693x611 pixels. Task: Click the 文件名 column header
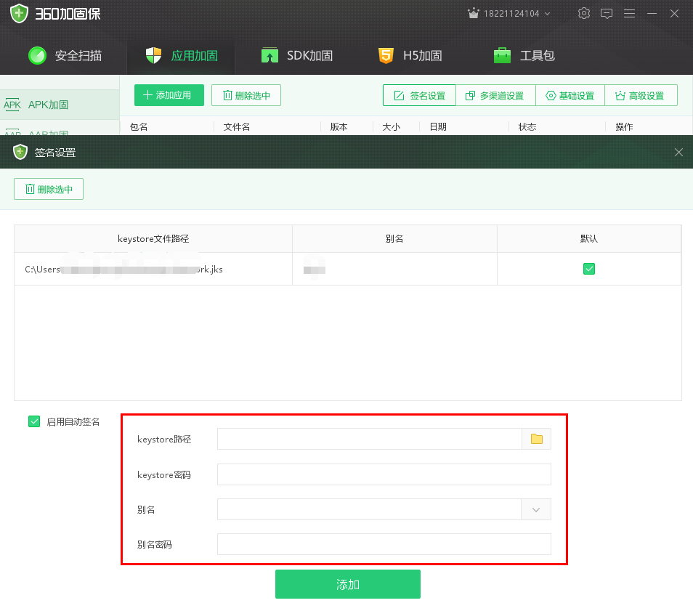pos(237,127)
